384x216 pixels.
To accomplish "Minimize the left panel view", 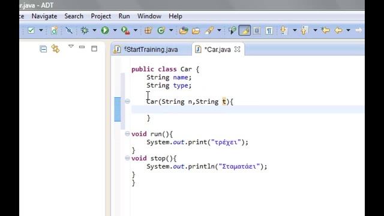I will point(82,47).
